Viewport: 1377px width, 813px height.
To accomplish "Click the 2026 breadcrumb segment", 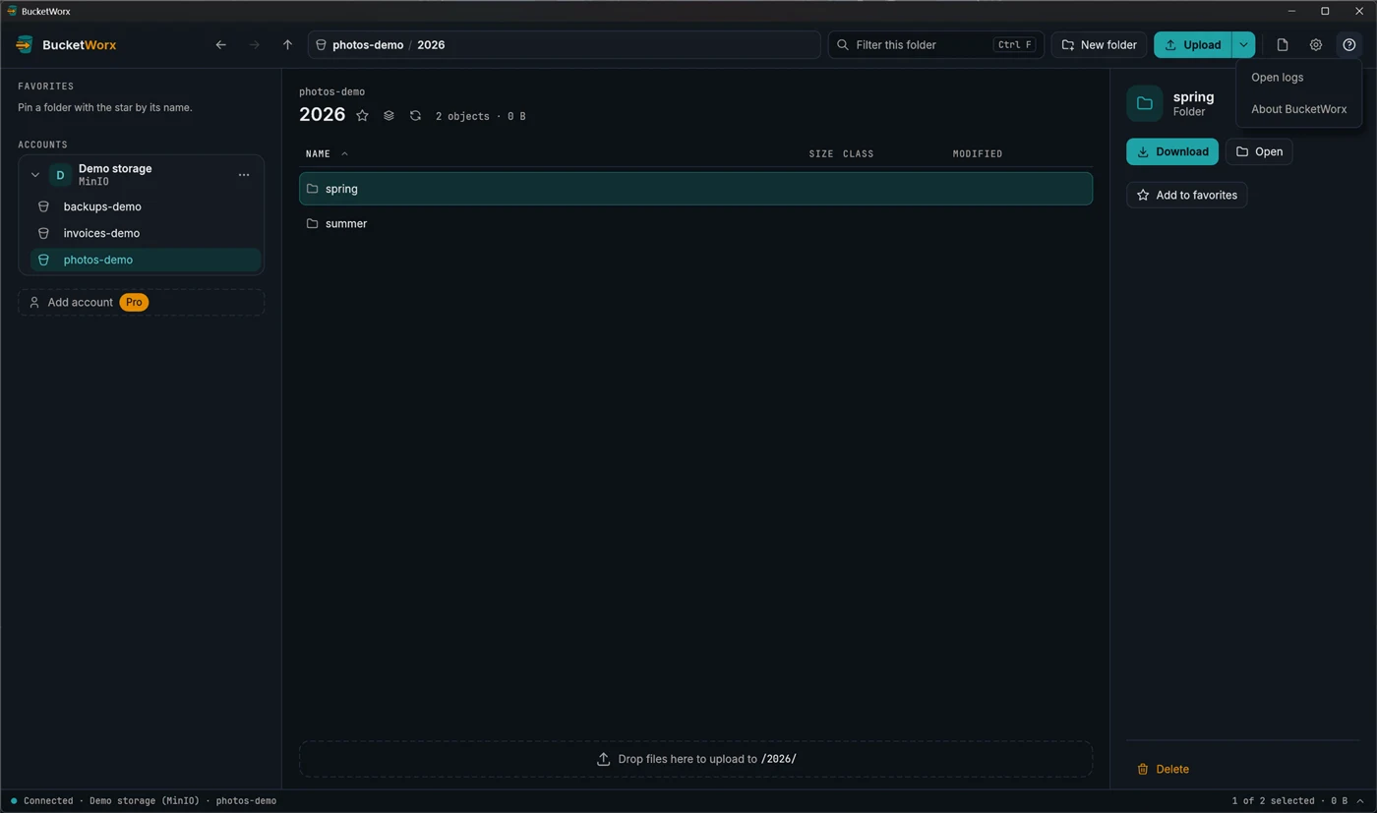I will [431, 45].
